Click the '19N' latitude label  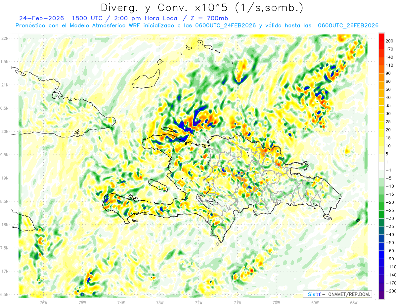tap(5, 178)
